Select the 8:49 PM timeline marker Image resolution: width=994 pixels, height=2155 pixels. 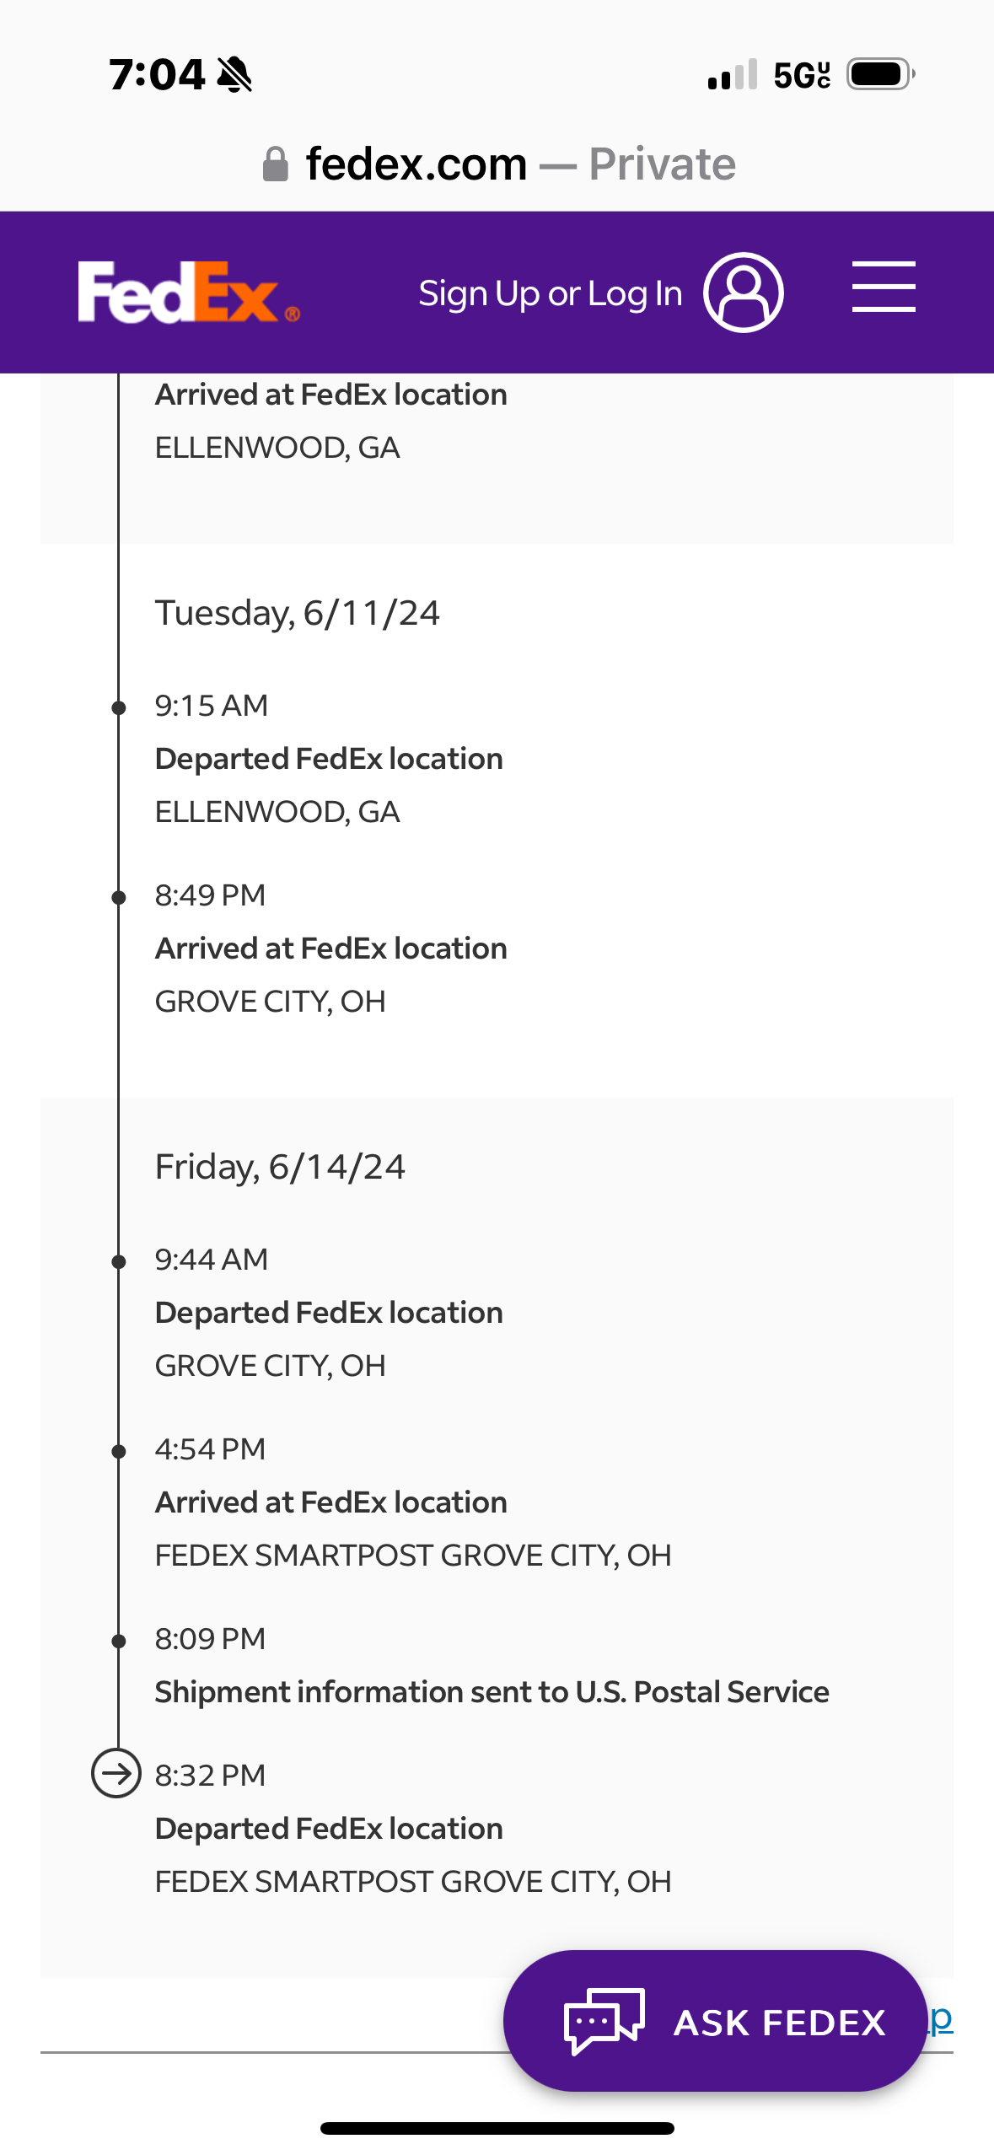119,897
